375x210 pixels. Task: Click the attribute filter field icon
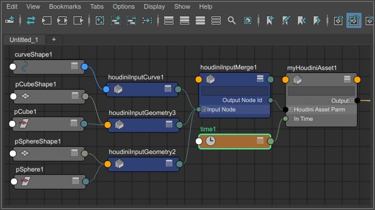pyautogui.click(x=247, y=20)
